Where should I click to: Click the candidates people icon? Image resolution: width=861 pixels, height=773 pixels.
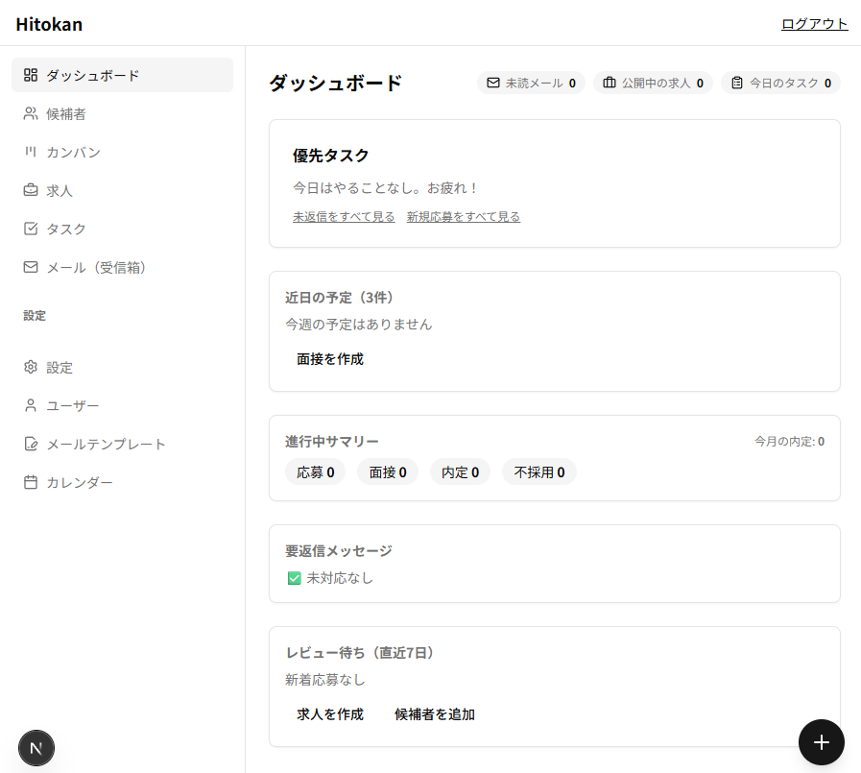pyautogui.click(x=31, y=113)
